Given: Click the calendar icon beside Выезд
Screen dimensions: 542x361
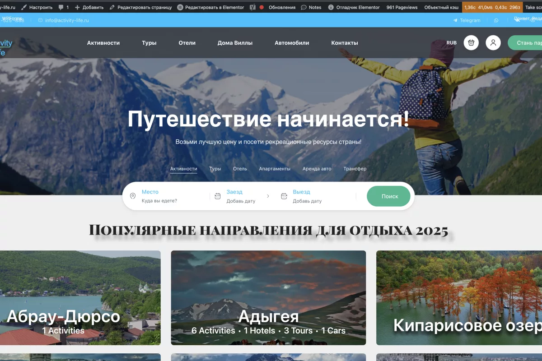Looking at the screenshot, I should point(284,196).
